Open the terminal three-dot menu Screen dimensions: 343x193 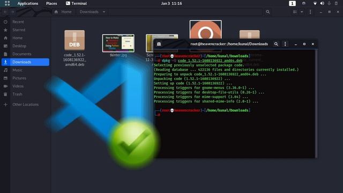pyautogui.click(x=285, y=44)
